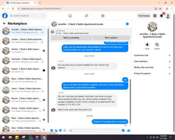Click the short 'yes' reply bubble

coord(125,80)
